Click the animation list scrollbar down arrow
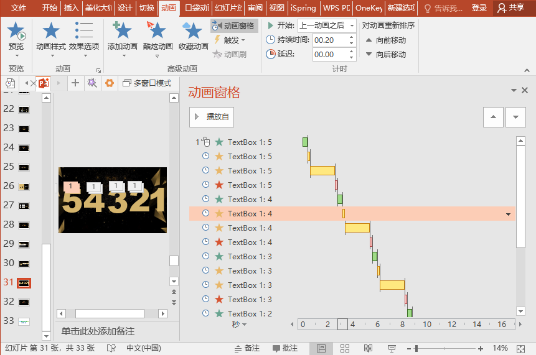The image size is (536, 355). tap(520, 311)
